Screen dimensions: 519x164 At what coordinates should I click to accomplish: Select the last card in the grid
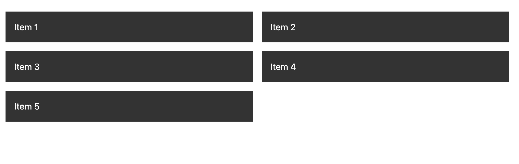(129, 106)
